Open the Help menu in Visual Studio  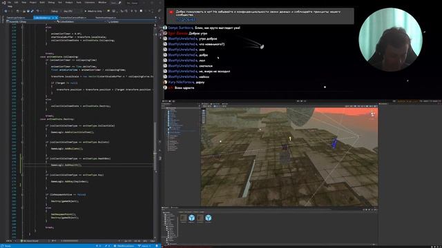click(x=10, y=6)
